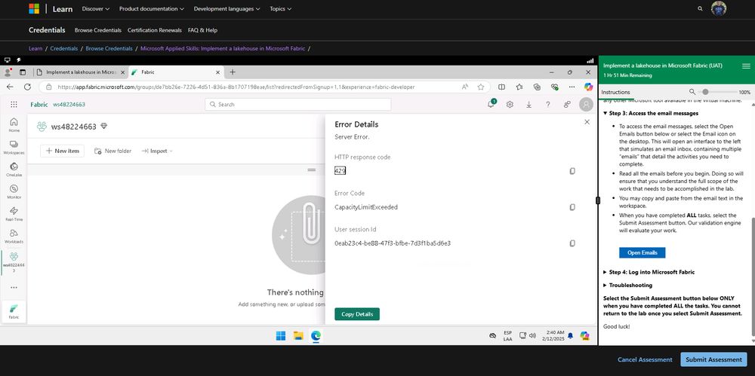Click the Copy Details button
The image size is (755, 376).
point(357,314)
